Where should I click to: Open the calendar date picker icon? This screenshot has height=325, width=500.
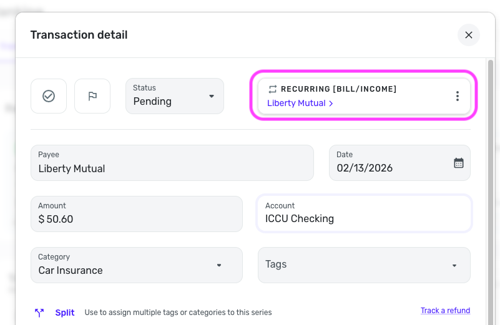(459, 163)
